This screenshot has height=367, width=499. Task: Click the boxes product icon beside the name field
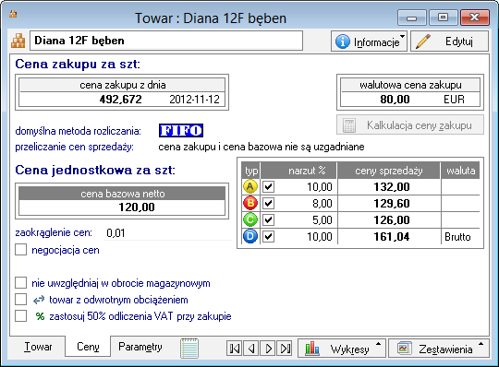18,41
